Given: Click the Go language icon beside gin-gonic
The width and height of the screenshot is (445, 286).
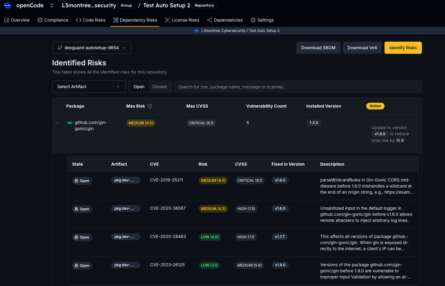Looking at the screenshot, I should click(x=70, y=123).
